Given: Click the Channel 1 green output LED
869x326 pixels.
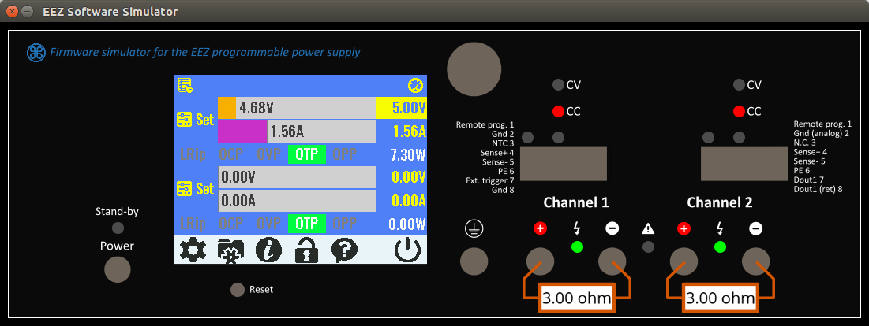Looking at the screenshot, I should tap(576, 247).
